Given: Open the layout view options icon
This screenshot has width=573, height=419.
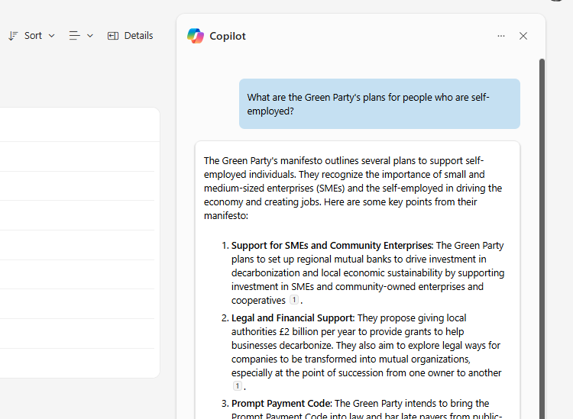Looking at the screenshot, I should (75, 36).
